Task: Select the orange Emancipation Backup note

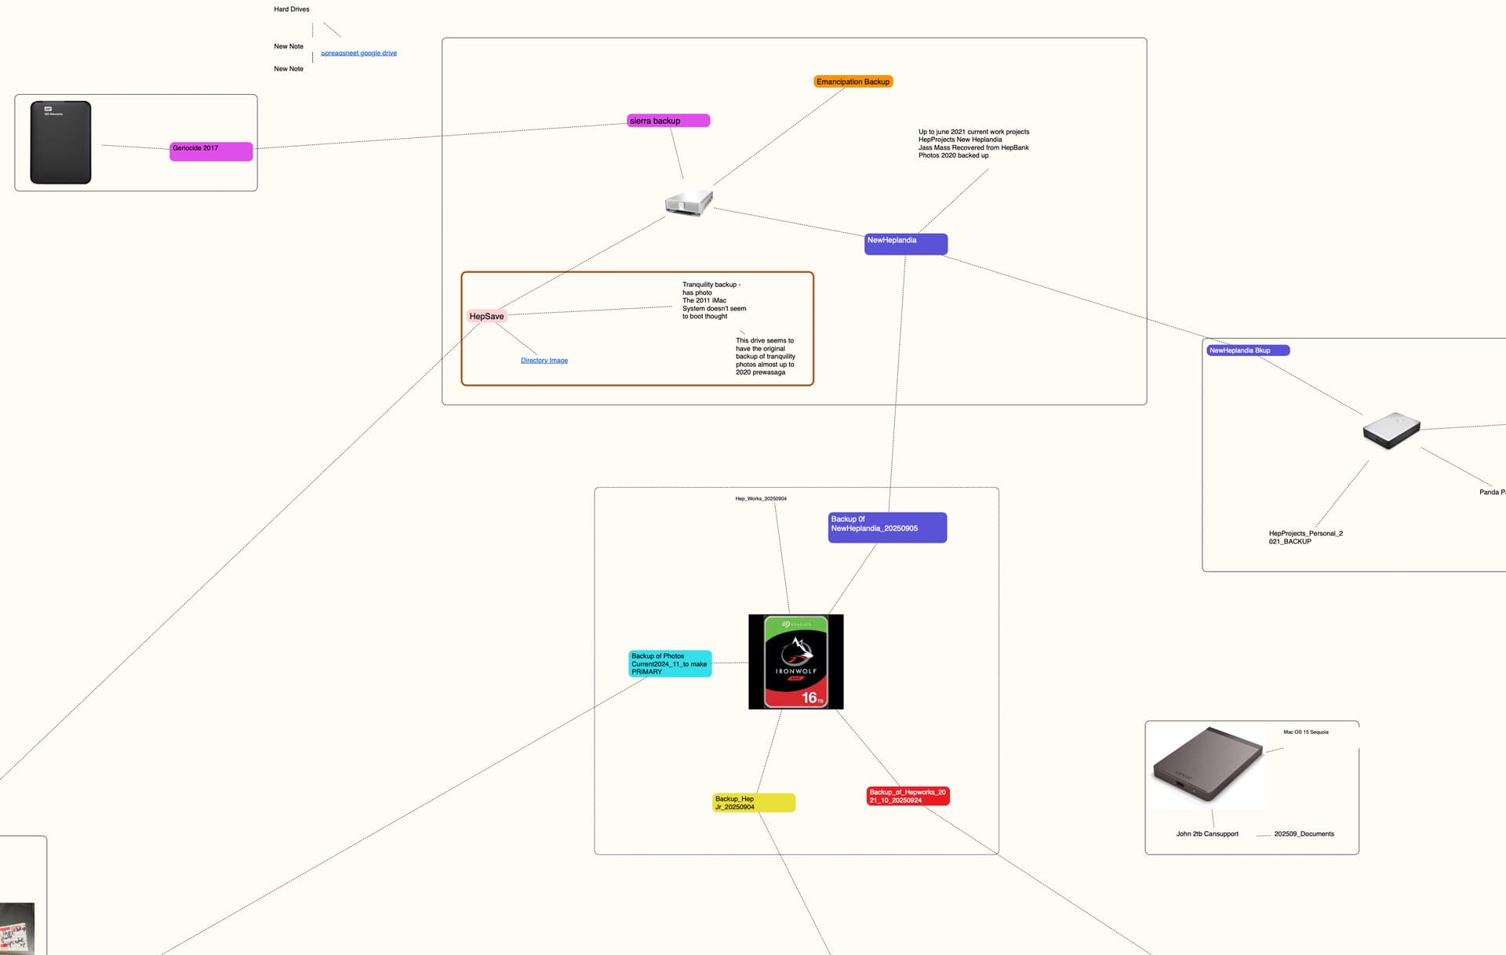Action: [x=853, y=82]
